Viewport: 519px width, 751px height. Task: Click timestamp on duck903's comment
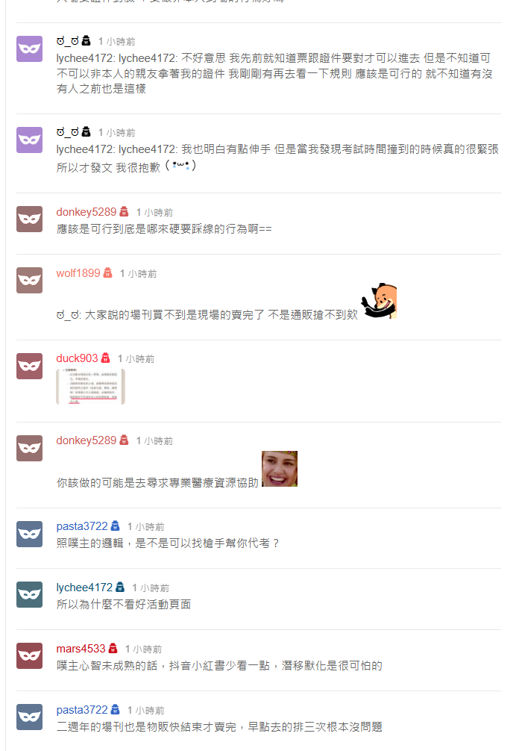click(x=136, y=359)
